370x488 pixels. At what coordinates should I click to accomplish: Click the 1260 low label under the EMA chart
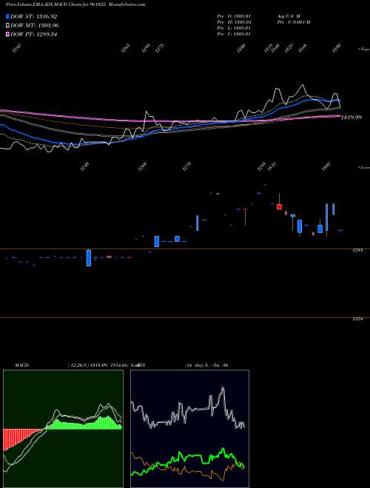(x=143, y=166)
